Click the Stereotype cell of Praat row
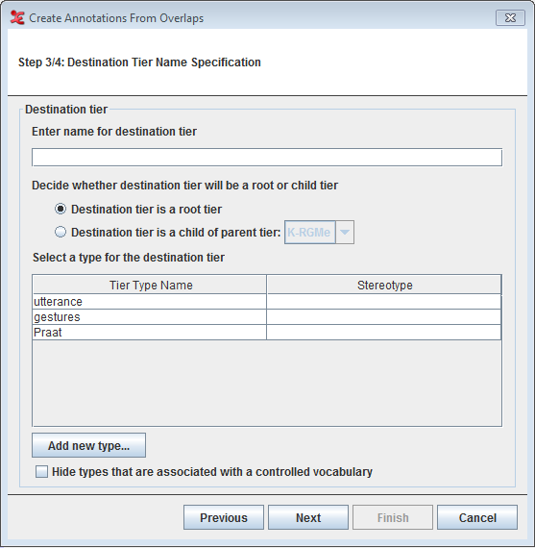This screenshot has width=535, height=548. (384, 333)
